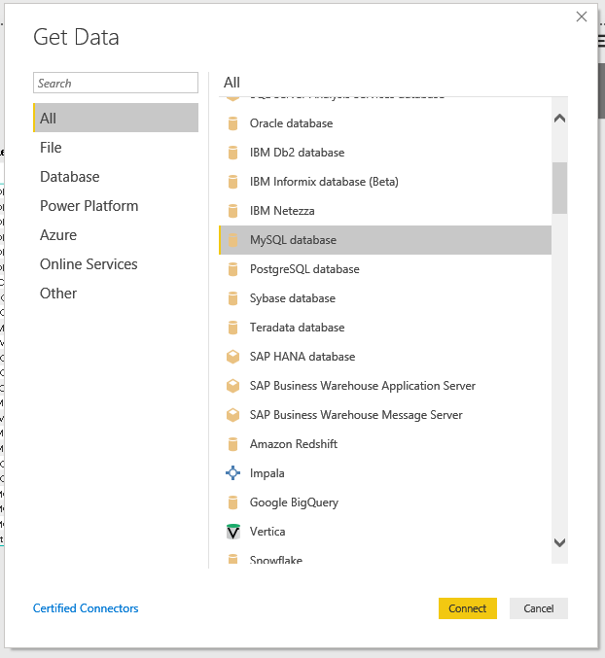Select Amazon Redshift text

tap(294, 444)
